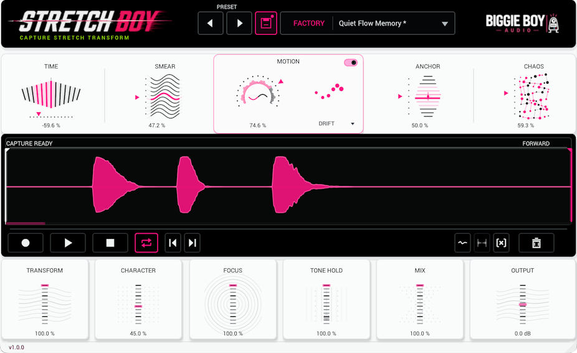Click the CHAOS value 59.3 %
Screen dimensions: 577x353
tap(526, 125)
